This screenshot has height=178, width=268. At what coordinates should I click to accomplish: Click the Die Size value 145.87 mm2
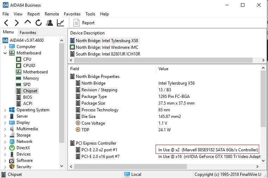coord(170,117)
